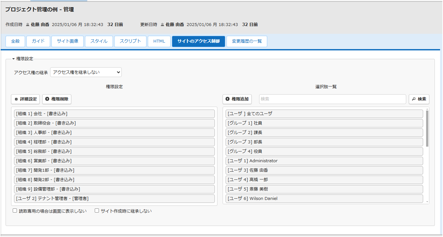The image size is (443, 237).
Task: Click the 権限削除 button
Action: [x=57, y=99]
